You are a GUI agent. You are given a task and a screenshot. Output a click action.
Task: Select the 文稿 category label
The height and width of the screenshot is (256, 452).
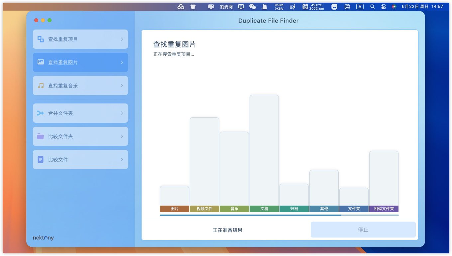click(264, 209)
